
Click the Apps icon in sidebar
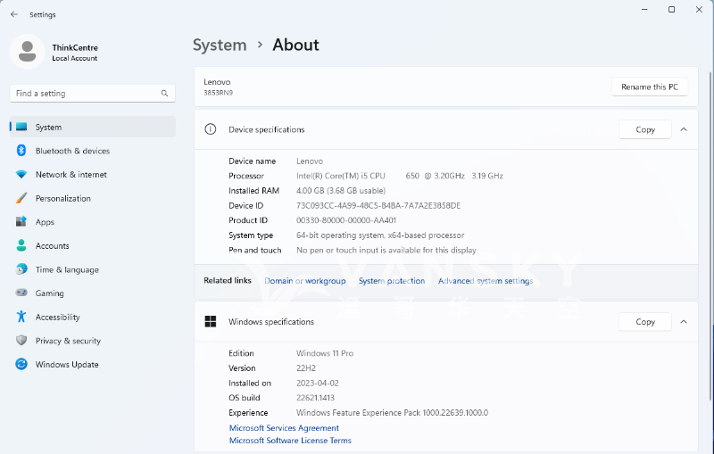(21, 222)
